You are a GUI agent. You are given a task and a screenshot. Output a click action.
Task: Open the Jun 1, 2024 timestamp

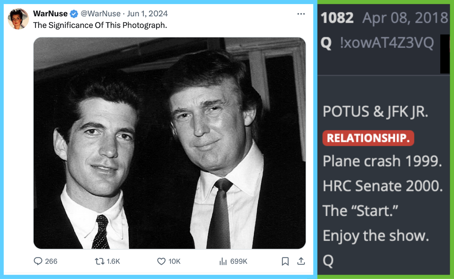click(147, 14)
